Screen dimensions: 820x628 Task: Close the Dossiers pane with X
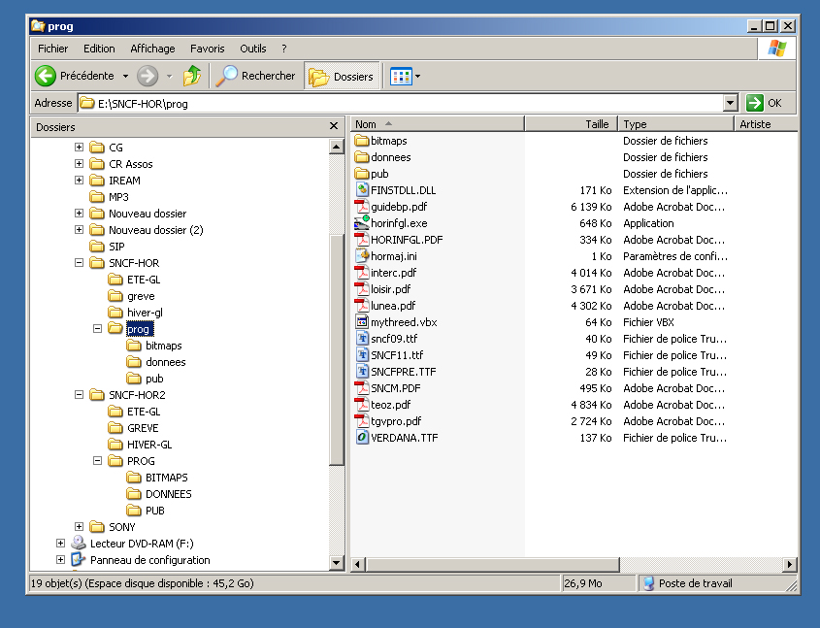[334, 126]
